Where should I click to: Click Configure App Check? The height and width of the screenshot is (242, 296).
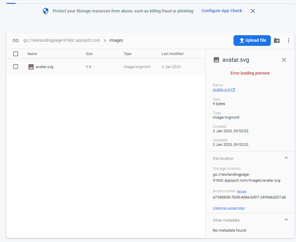point(222,11)
